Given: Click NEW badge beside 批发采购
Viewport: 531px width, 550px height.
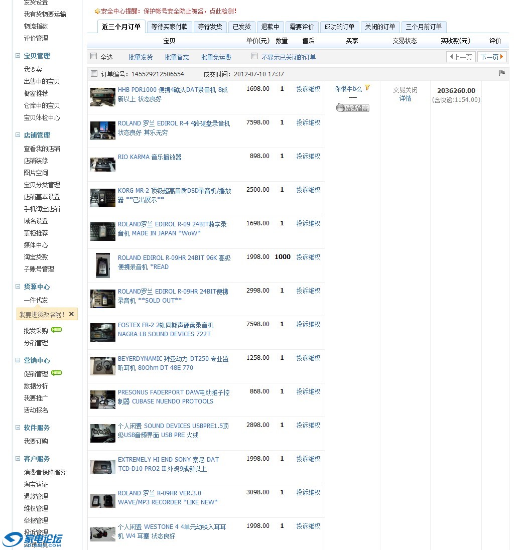Looking at the screenshot, I should (57, 329).
